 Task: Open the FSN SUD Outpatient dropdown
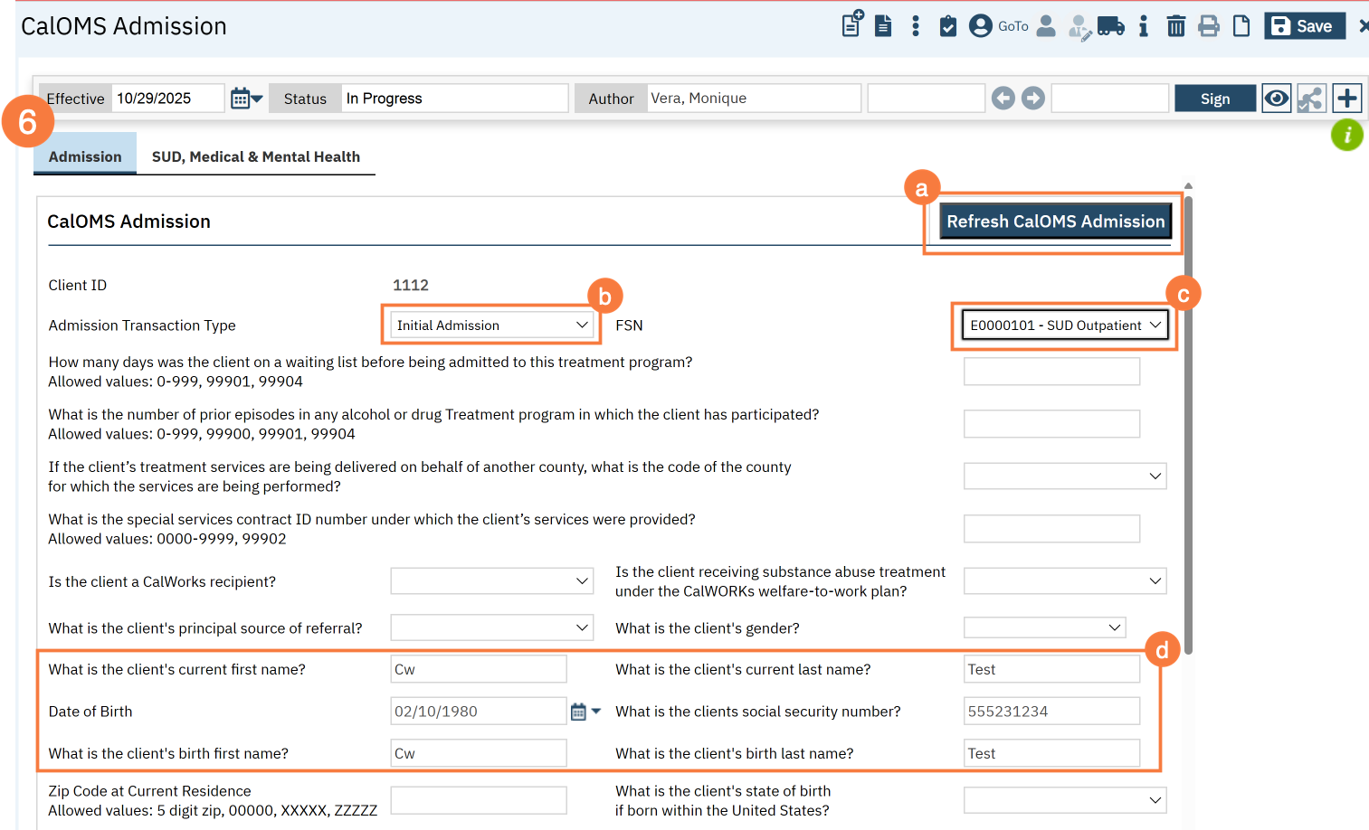1064,325
